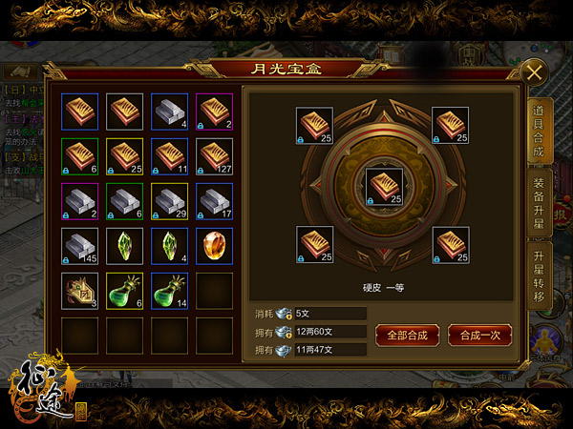The image size is (573, 429).
Task: Remove leather from top-left synthesis slot
Action: [314, 126]
